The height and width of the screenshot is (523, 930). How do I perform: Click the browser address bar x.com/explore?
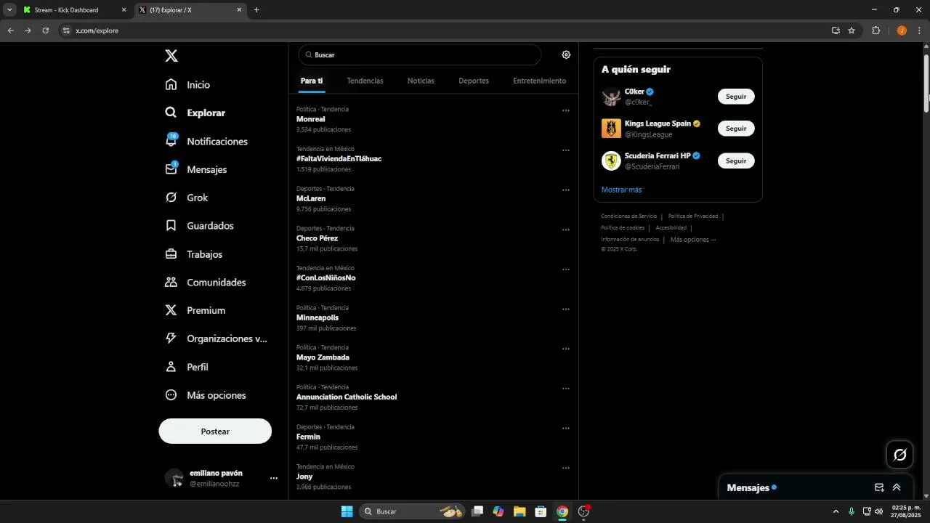[x=443, y=31]
